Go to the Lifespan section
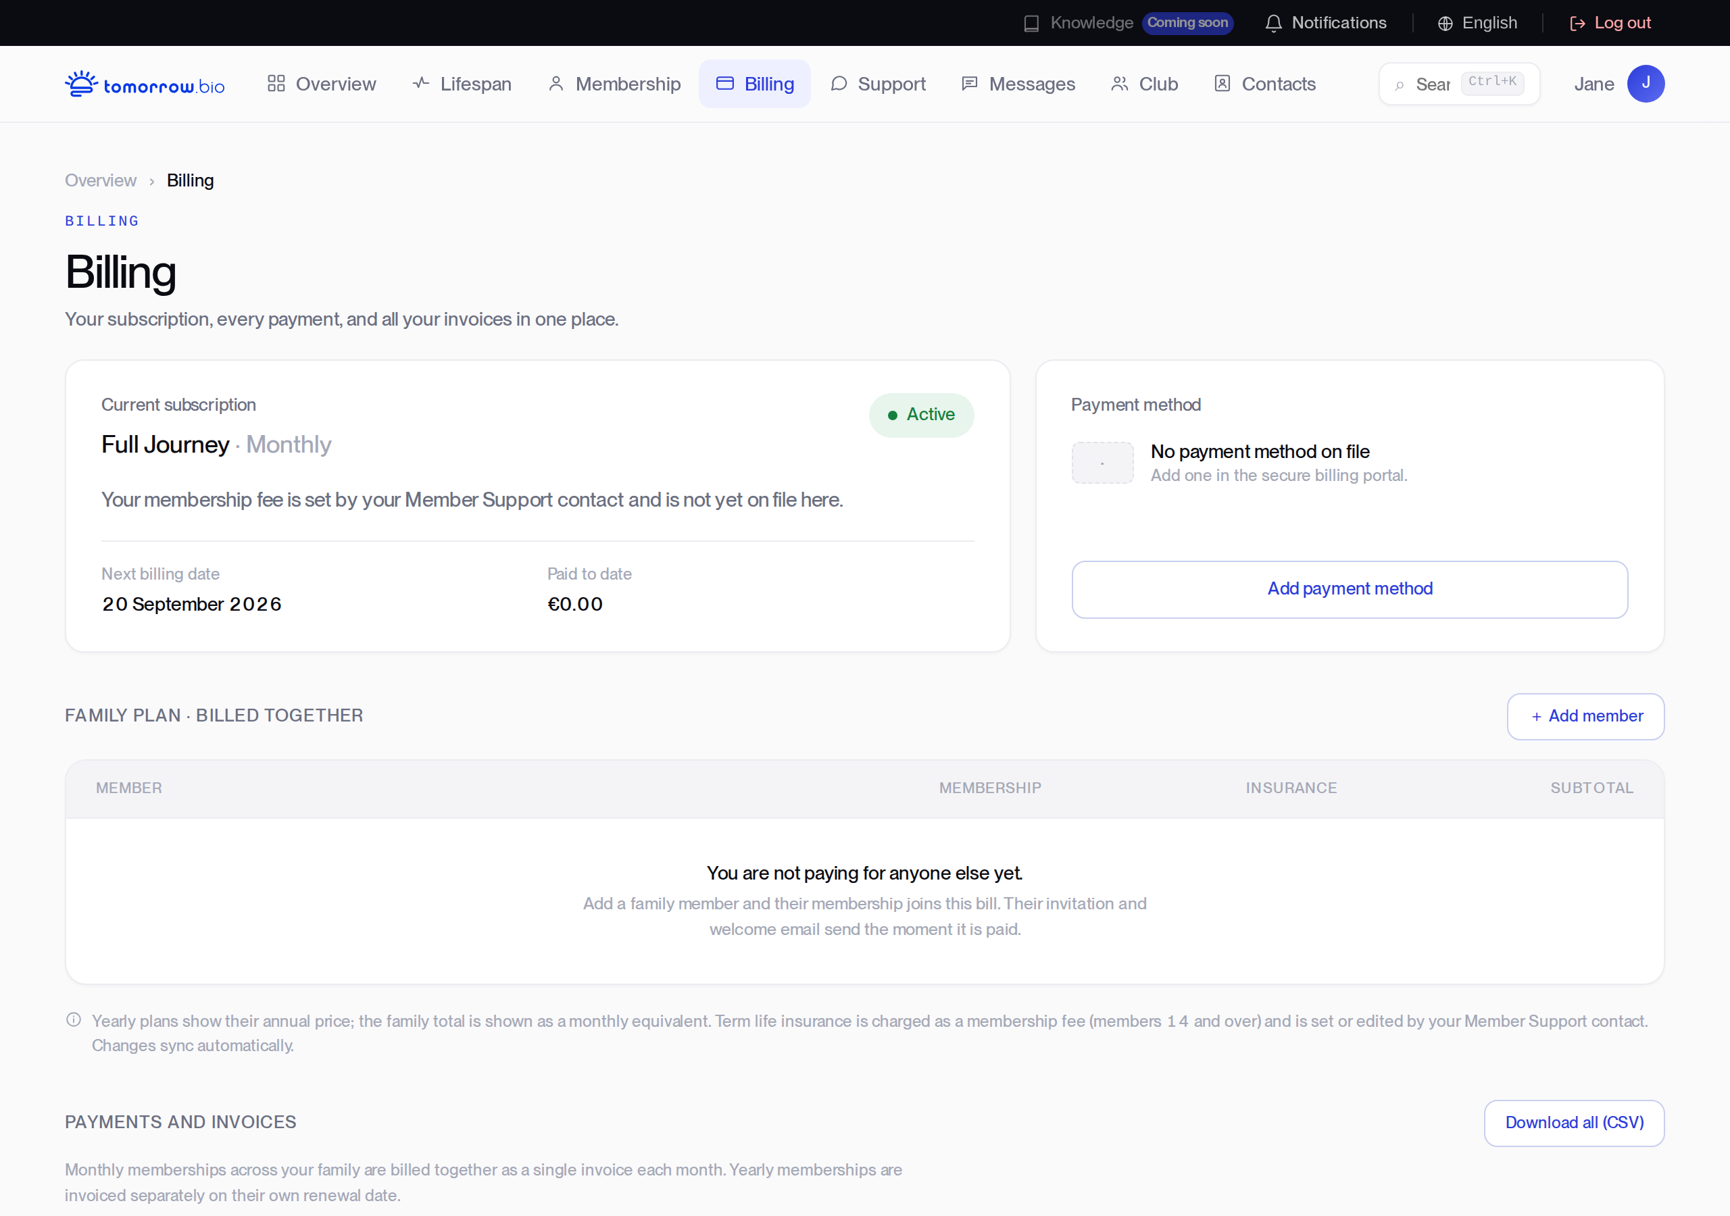The height and width of the screenshot is (1216, 1730). click(x=462, y=84)
